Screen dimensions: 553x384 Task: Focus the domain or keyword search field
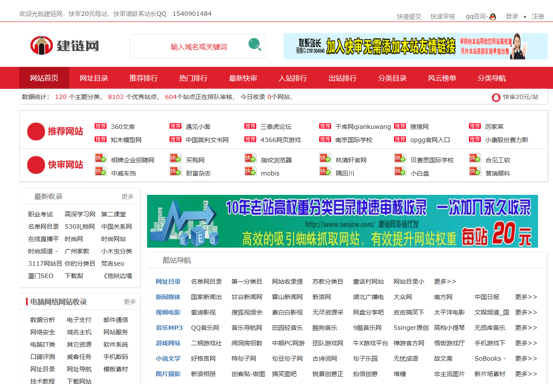[x=198, y=47]
